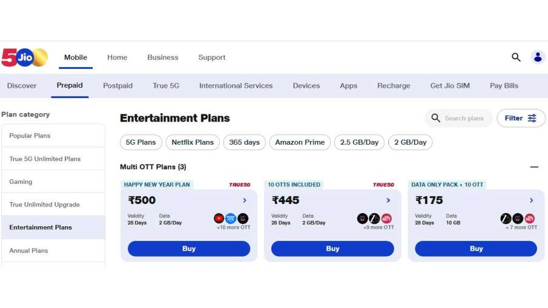Switch to the Postpaid tab

pos(117,86)
